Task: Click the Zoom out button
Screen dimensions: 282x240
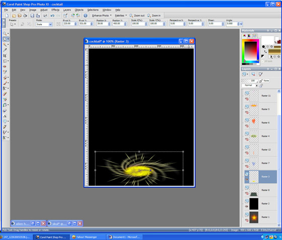Action: pyautogui.click(x=137, y=16)
